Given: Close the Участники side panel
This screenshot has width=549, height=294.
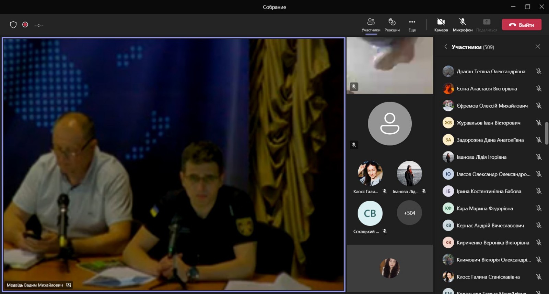Looking at the screenshot, I should 538,47.
